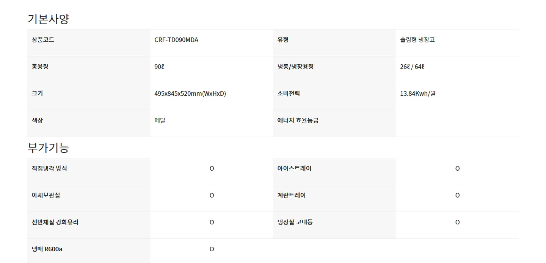Click the O mark for 냉매 R600a

pos(212,249)
